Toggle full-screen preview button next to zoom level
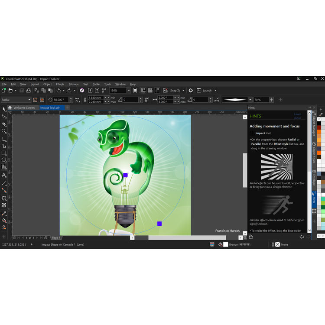The height and width of the screenshot is (325, 325). point(135,91)
